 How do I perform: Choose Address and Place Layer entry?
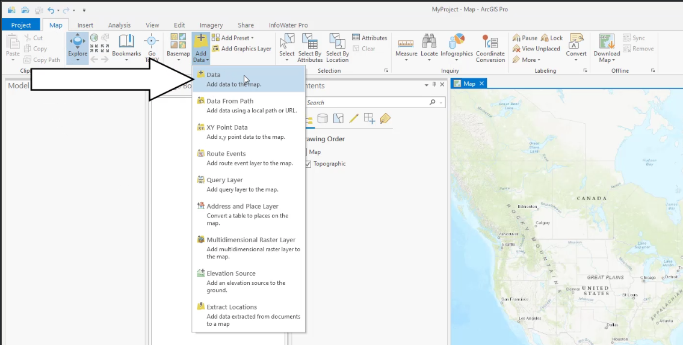pyautogui.click(x=249, y=215)
